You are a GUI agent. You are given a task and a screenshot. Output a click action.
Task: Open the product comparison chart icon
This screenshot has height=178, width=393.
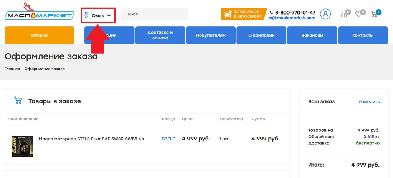click(344, 14)
